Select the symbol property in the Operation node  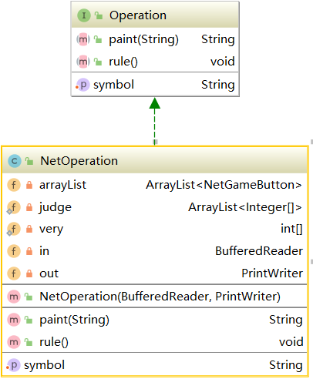tap(155, 85)
